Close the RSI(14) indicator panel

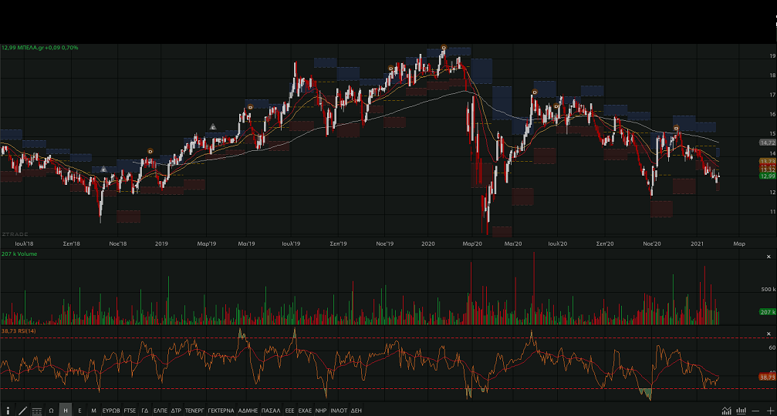coord(768,334)
